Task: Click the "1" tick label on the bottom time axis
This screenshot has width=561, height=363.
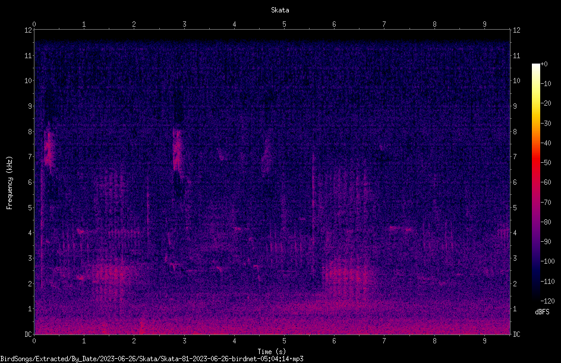Action: (x=84, y=341)
